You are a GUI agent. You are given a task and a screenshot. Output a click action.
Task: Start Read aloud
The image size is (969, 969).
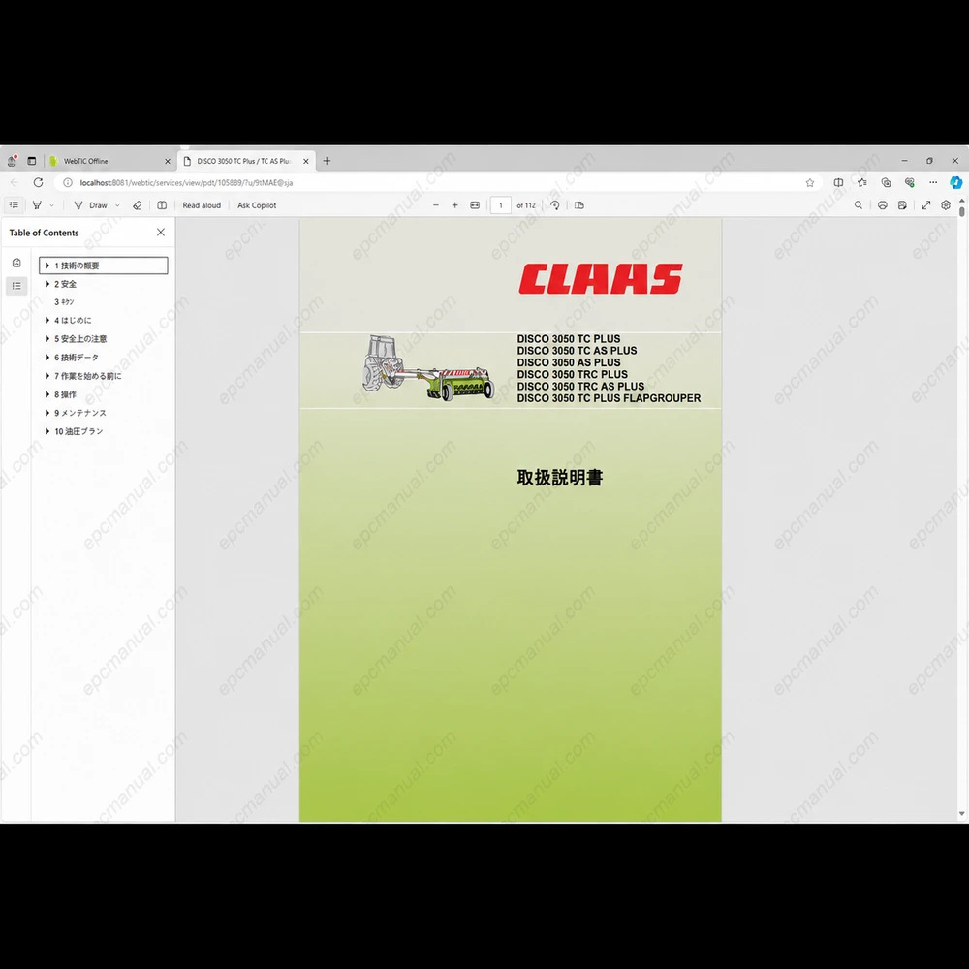click(202, 205)
